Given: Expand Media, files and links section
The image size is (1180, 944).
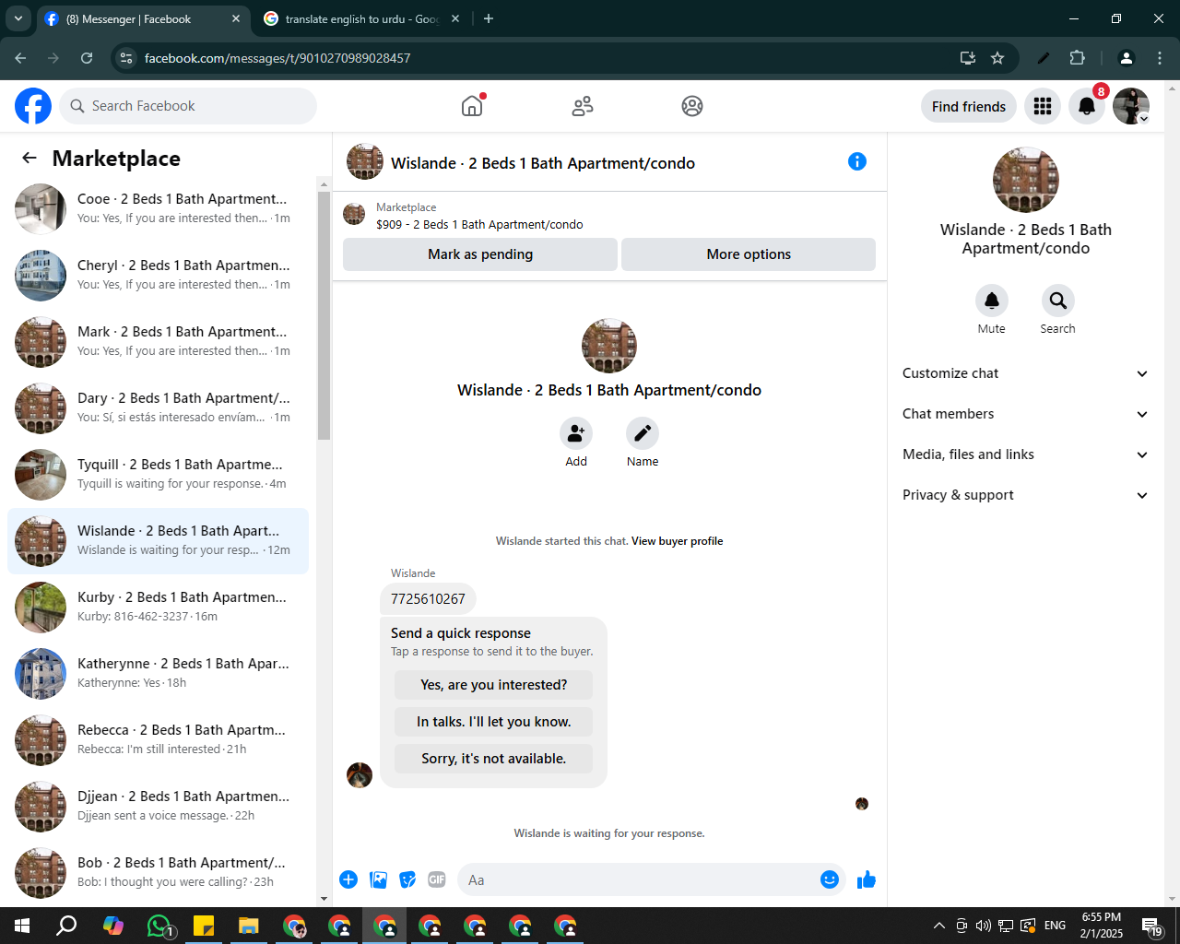Looking at the screenshot, I should click(1026, 454).
